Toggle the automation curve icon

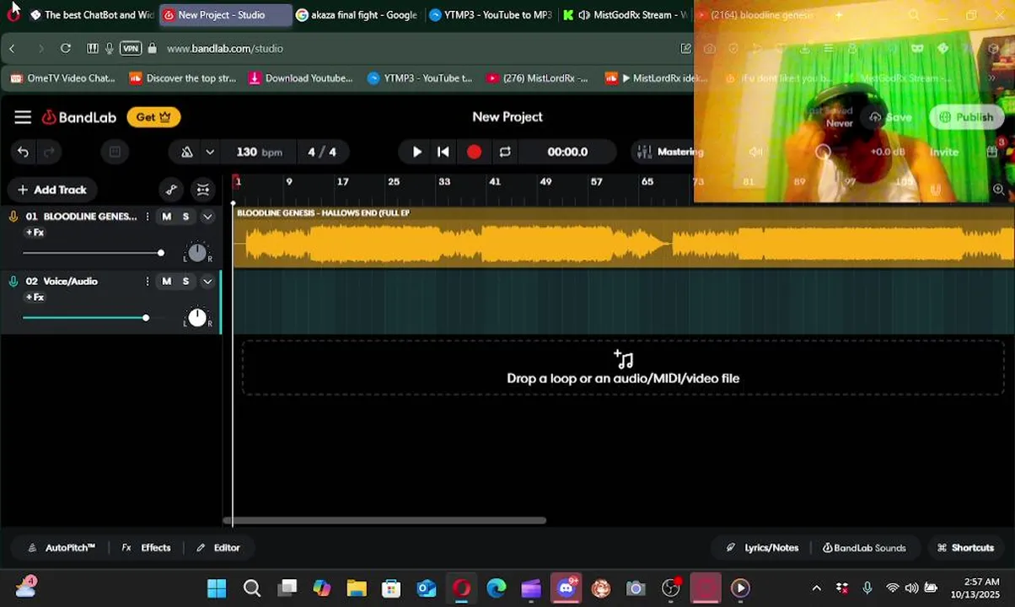pyautogui.click(x=172, y=190)
